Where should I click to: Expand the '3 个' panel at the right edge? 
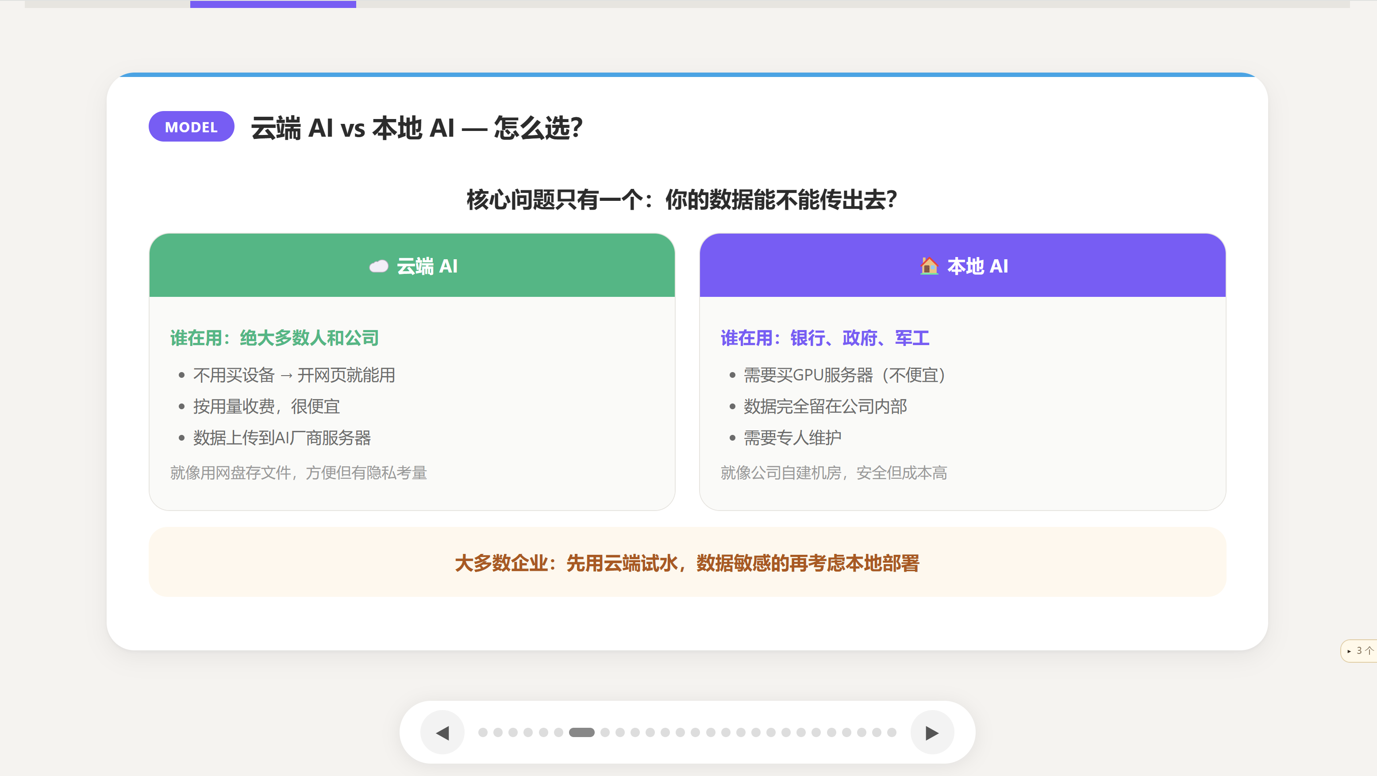pyautogui.click(x=1359, y=650)
